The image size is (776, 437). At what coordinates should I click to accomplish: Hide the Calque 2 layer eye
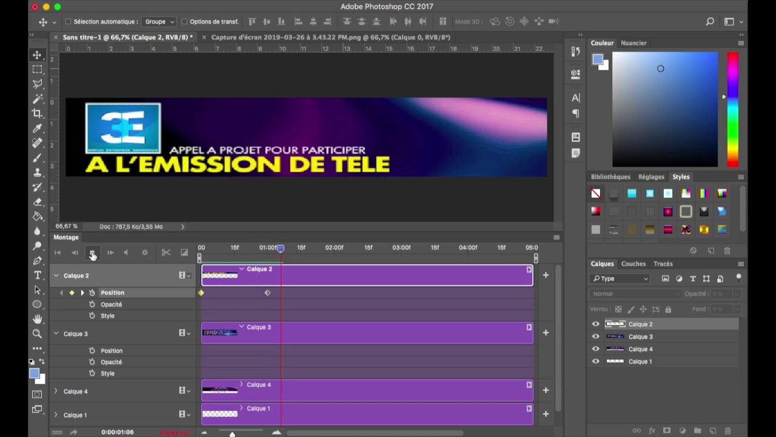[595, 324]
